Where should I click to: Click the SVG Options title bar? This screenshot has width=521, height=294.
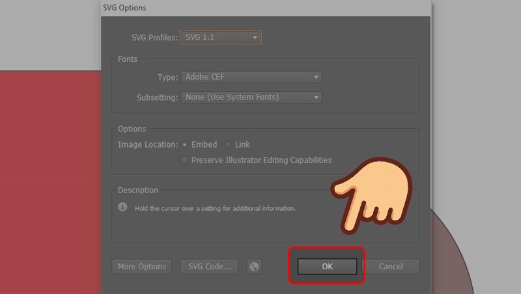[266, 8]
